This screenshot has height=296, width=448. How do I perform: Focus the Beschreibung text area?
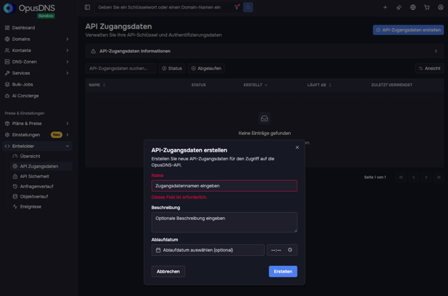click(224, 222)
